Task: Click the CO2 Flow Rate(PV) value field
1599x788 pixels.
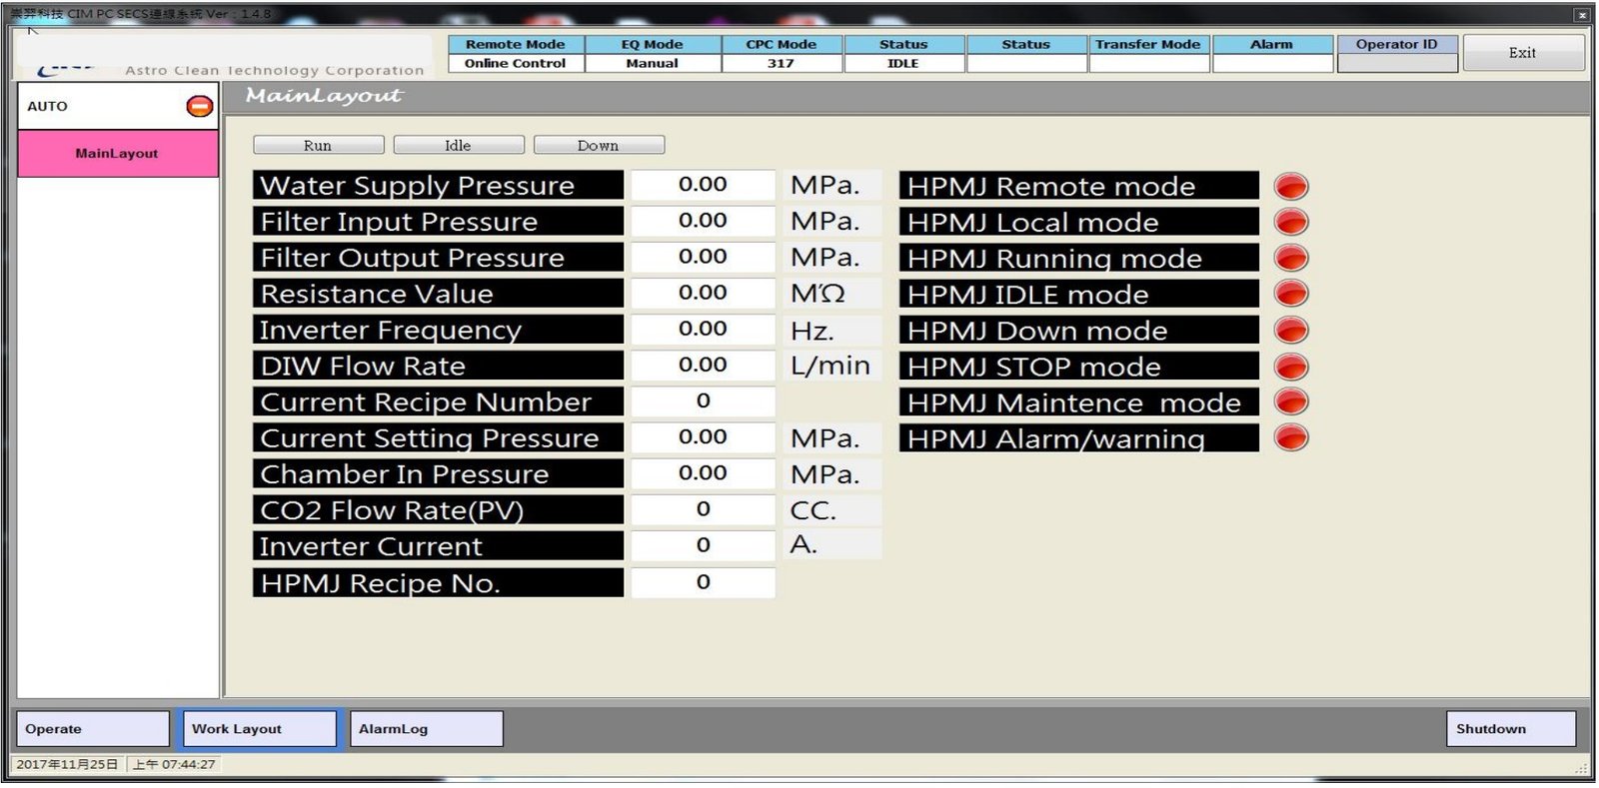Action: [704, 509]
